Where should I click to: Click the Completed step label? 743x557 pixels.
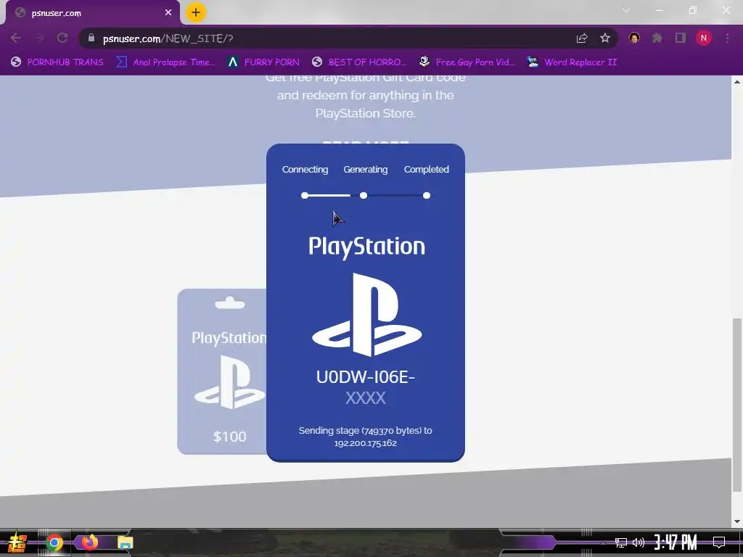pos(427,170)
